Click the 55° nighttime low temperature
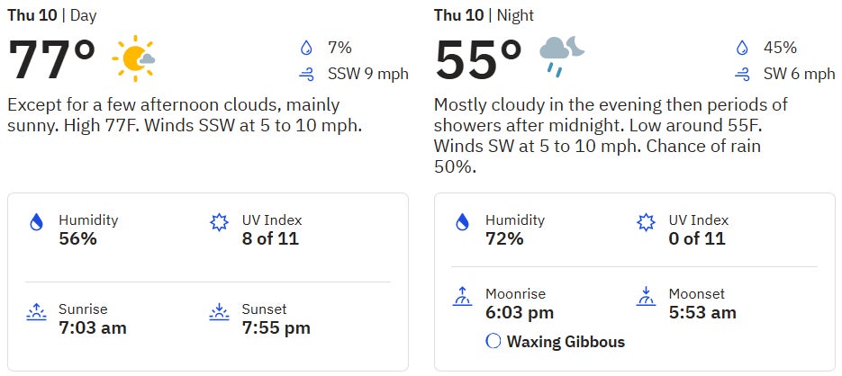Screen dimensions: 842x376 click(478, 61)
